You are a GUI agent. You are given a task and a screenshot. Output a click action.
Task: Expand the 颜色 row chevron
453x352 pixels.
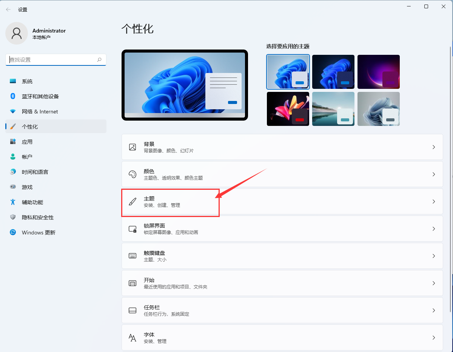[434, 174]
